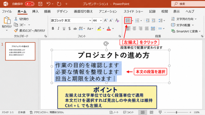Switch to the アニメーション tab

coord(108,11)
